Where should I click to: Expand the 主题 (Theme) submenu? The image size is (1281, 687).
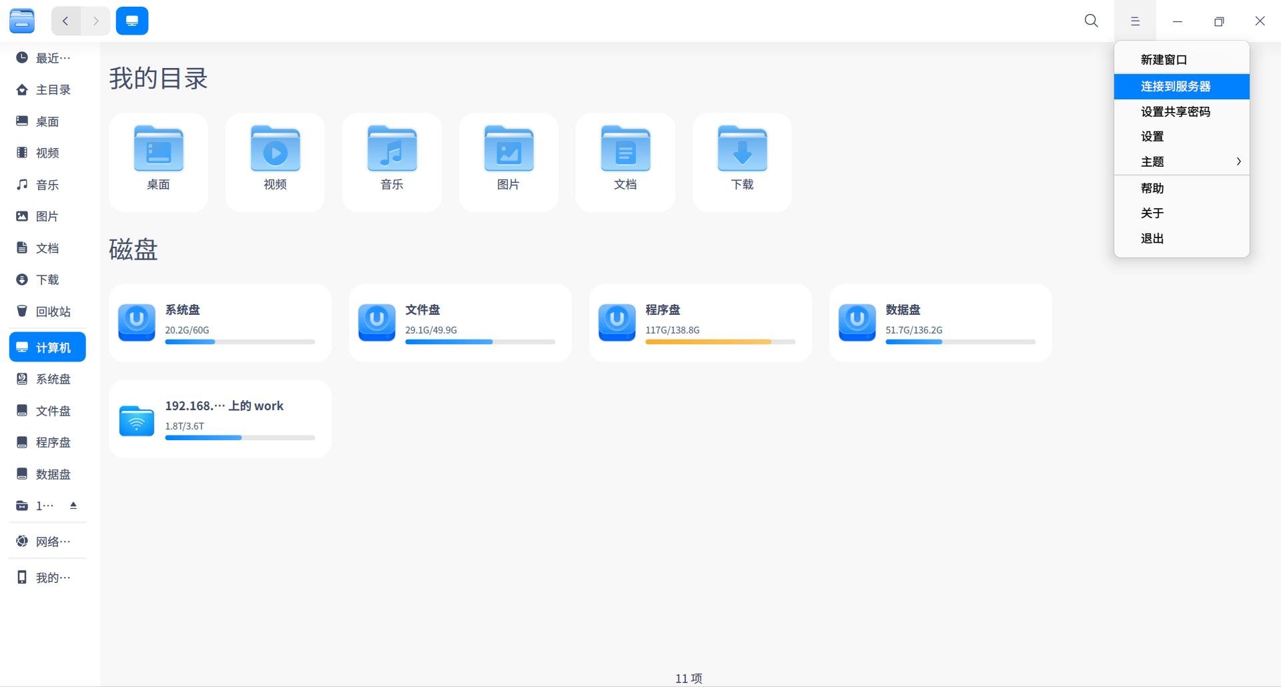pyautogui.click(x=1182, y=161)
